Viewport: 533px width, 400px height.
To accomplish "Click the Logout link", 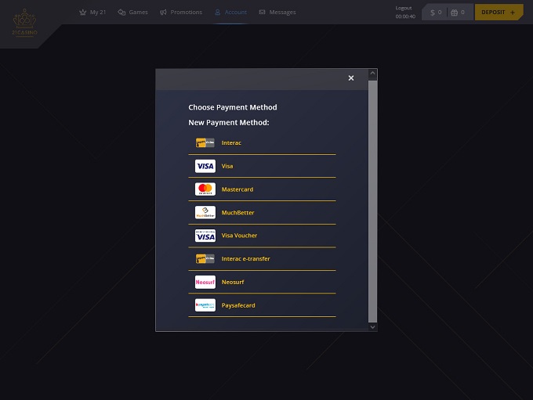I will click(x=404, y=8).
